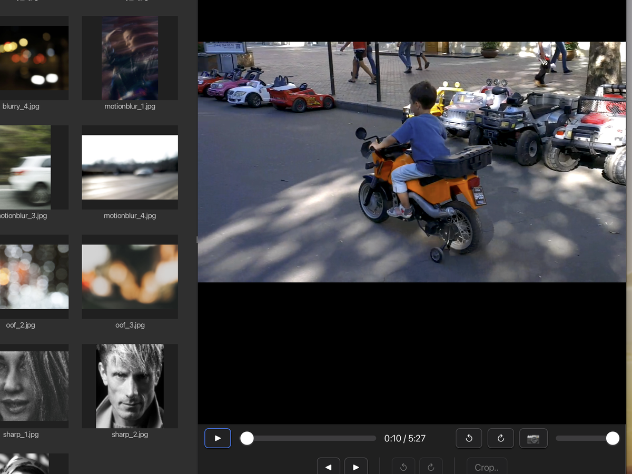The width and height of the screenshot is (632, 474).
Task: Select the motionblur_1.jpg thumbnail
Action: pos(130,58)
